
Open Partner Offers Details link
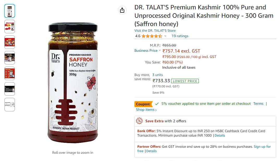click(151, 151)
